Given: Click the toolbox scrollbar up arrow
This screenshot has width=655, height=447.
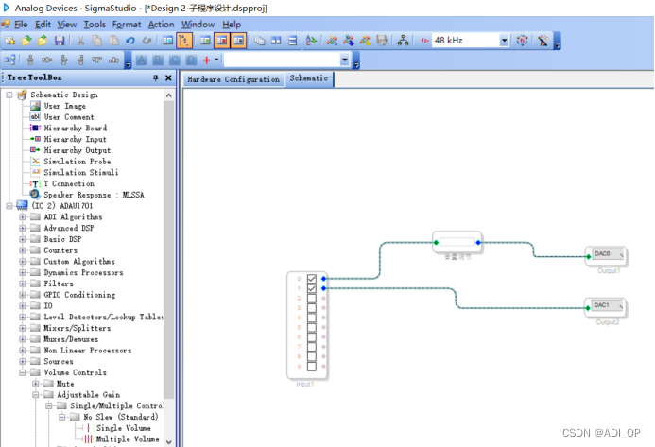Looking at the screenshot, I should point(169,95).
